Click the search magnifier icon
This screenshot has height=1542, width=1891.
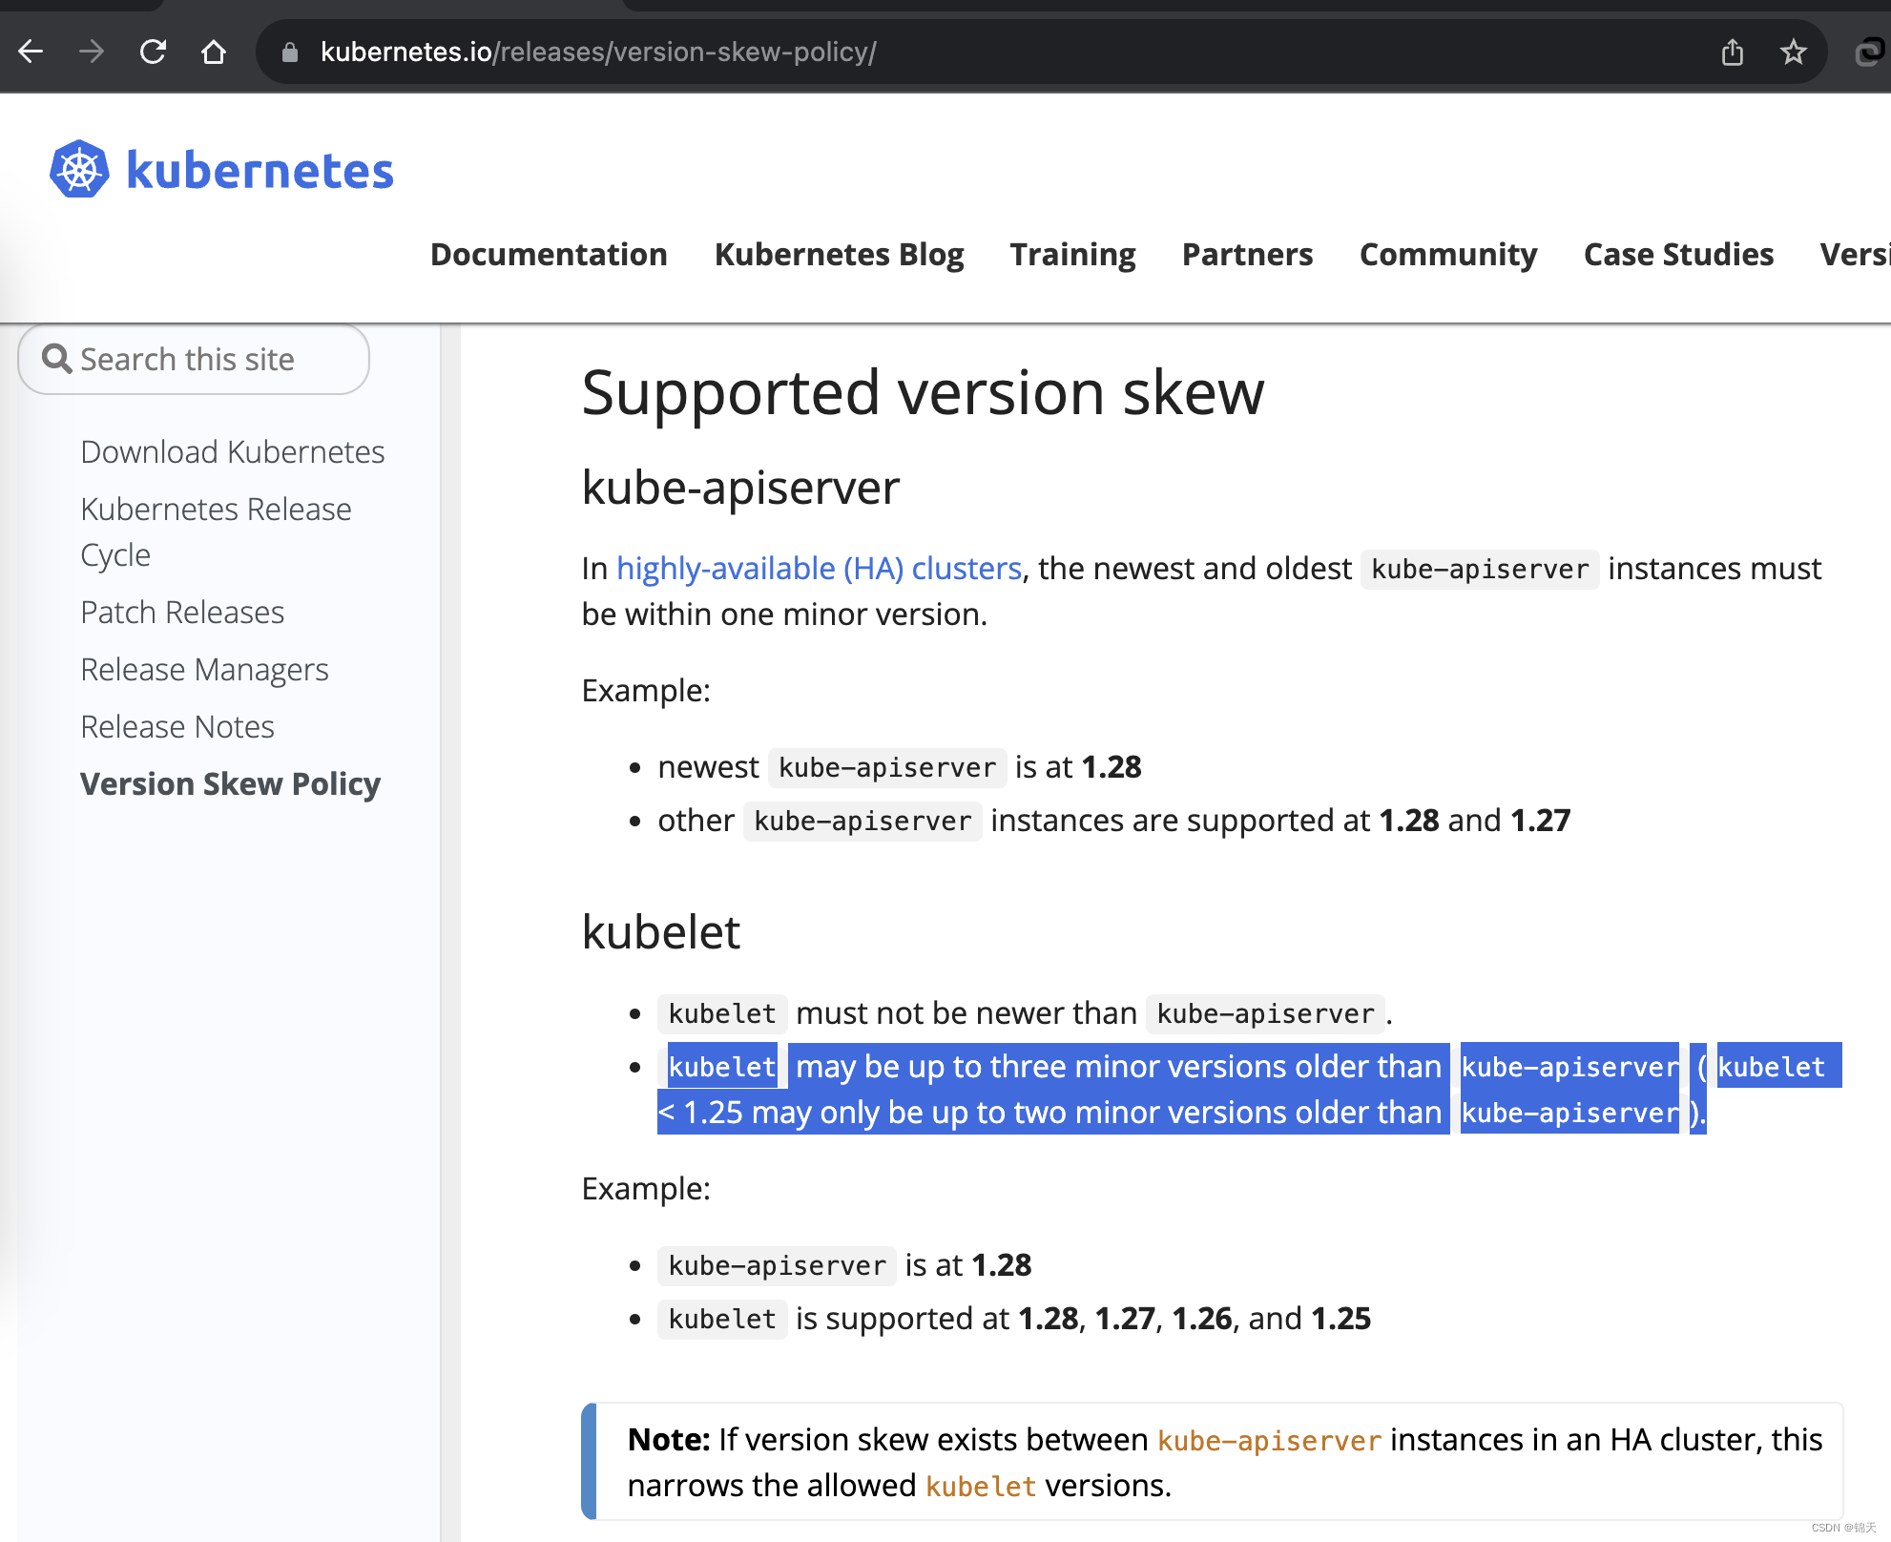pos(57,359)
